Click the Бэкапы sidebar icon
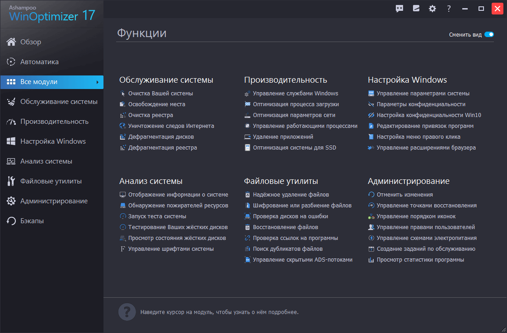This screenshot has width=507, height=333. 11,221
